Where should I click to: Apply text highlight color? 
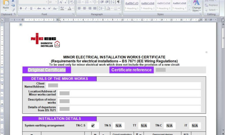(62, 9)
